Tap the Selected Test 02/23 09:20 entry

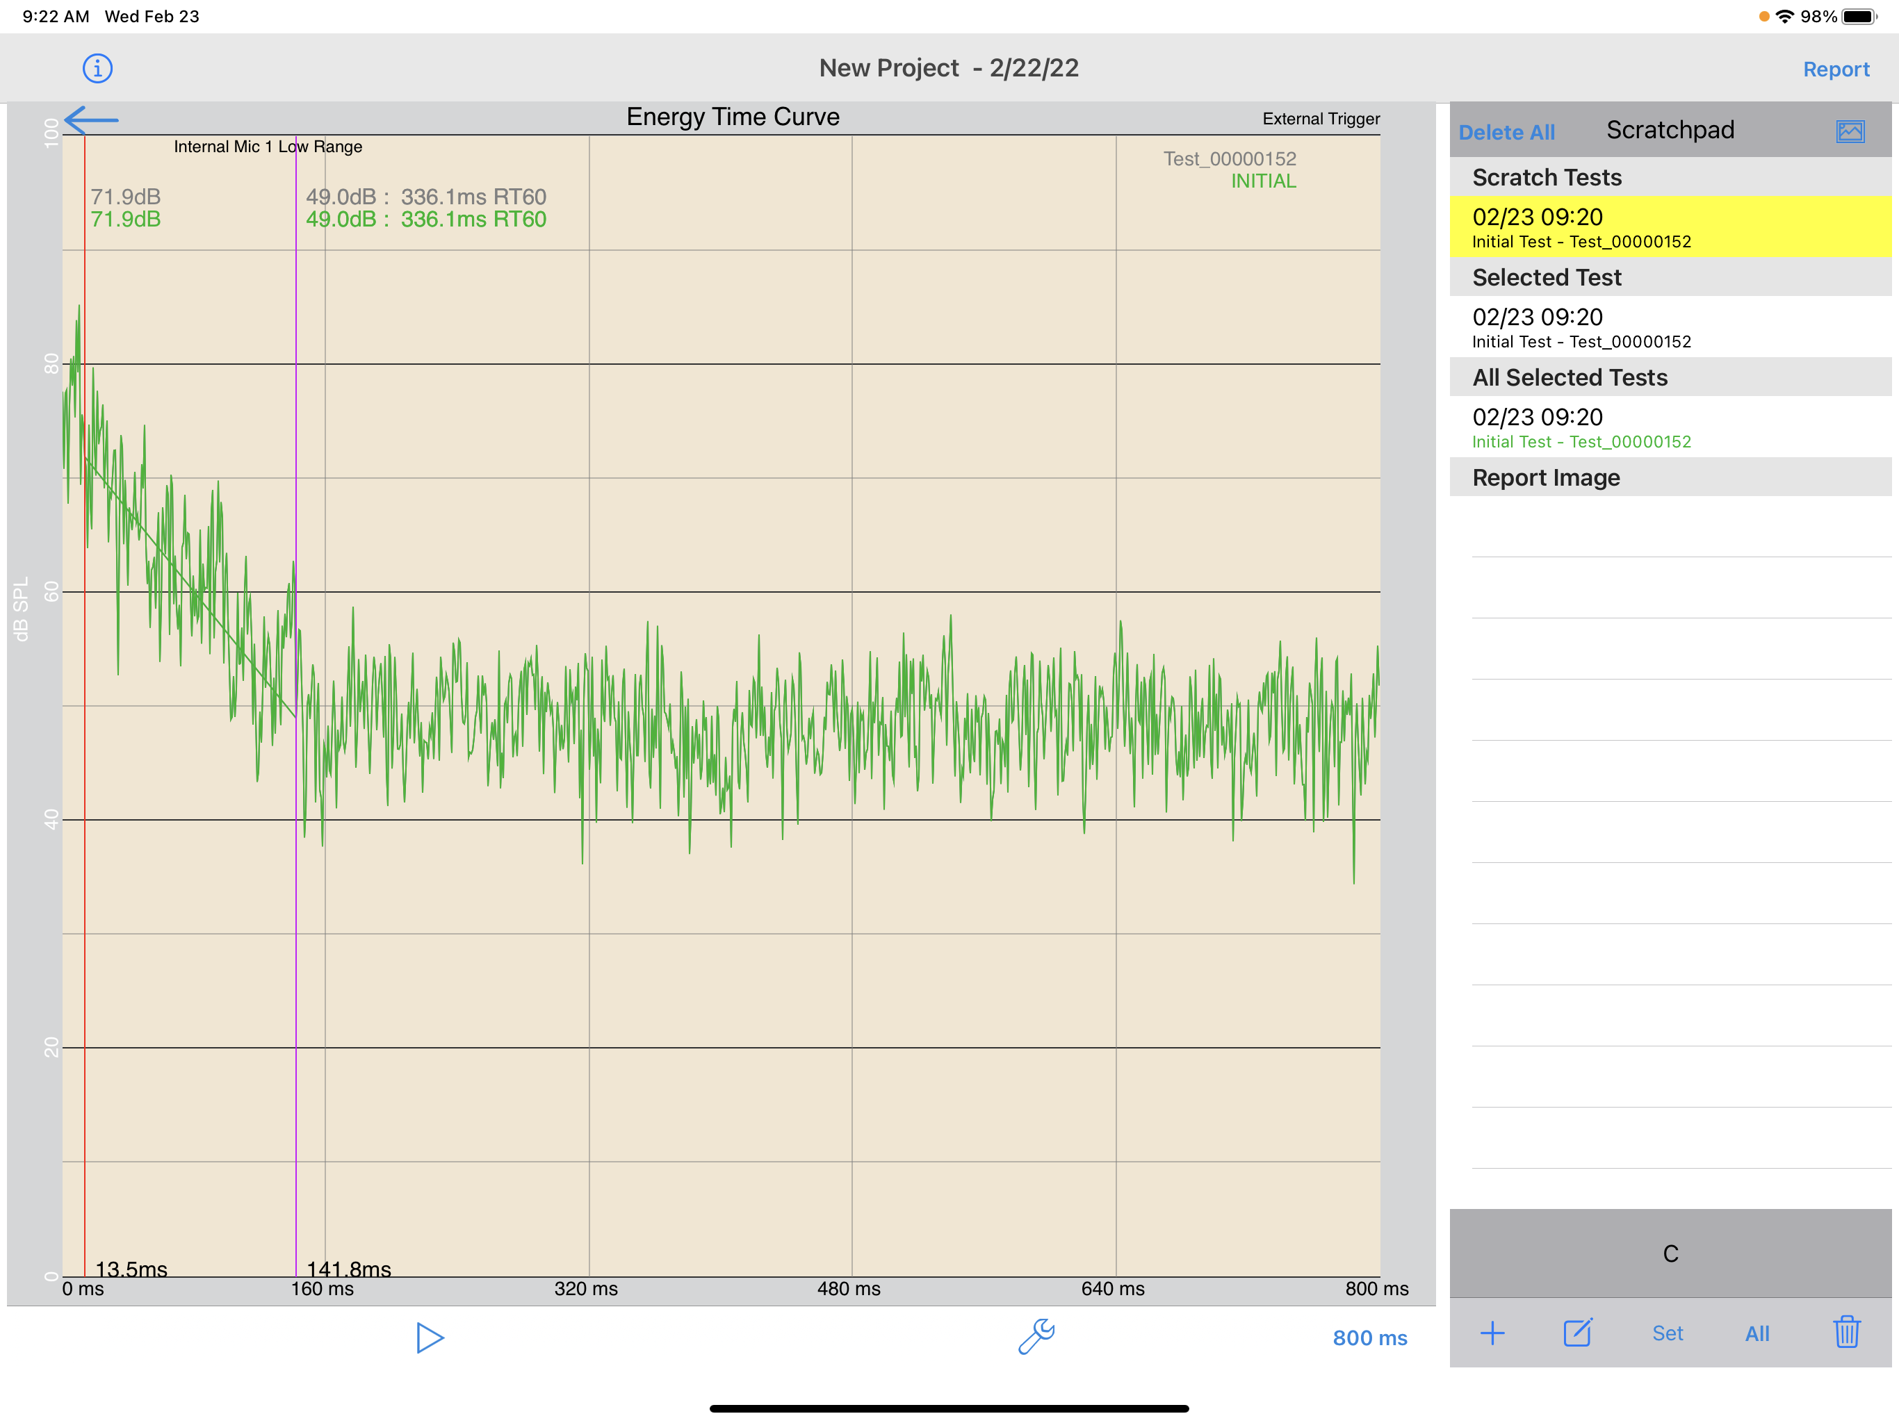[1670, 327]
